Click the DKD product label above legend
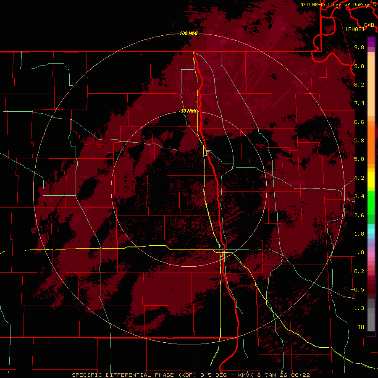The height and width of the screenshot is (378, 378). 369,25
